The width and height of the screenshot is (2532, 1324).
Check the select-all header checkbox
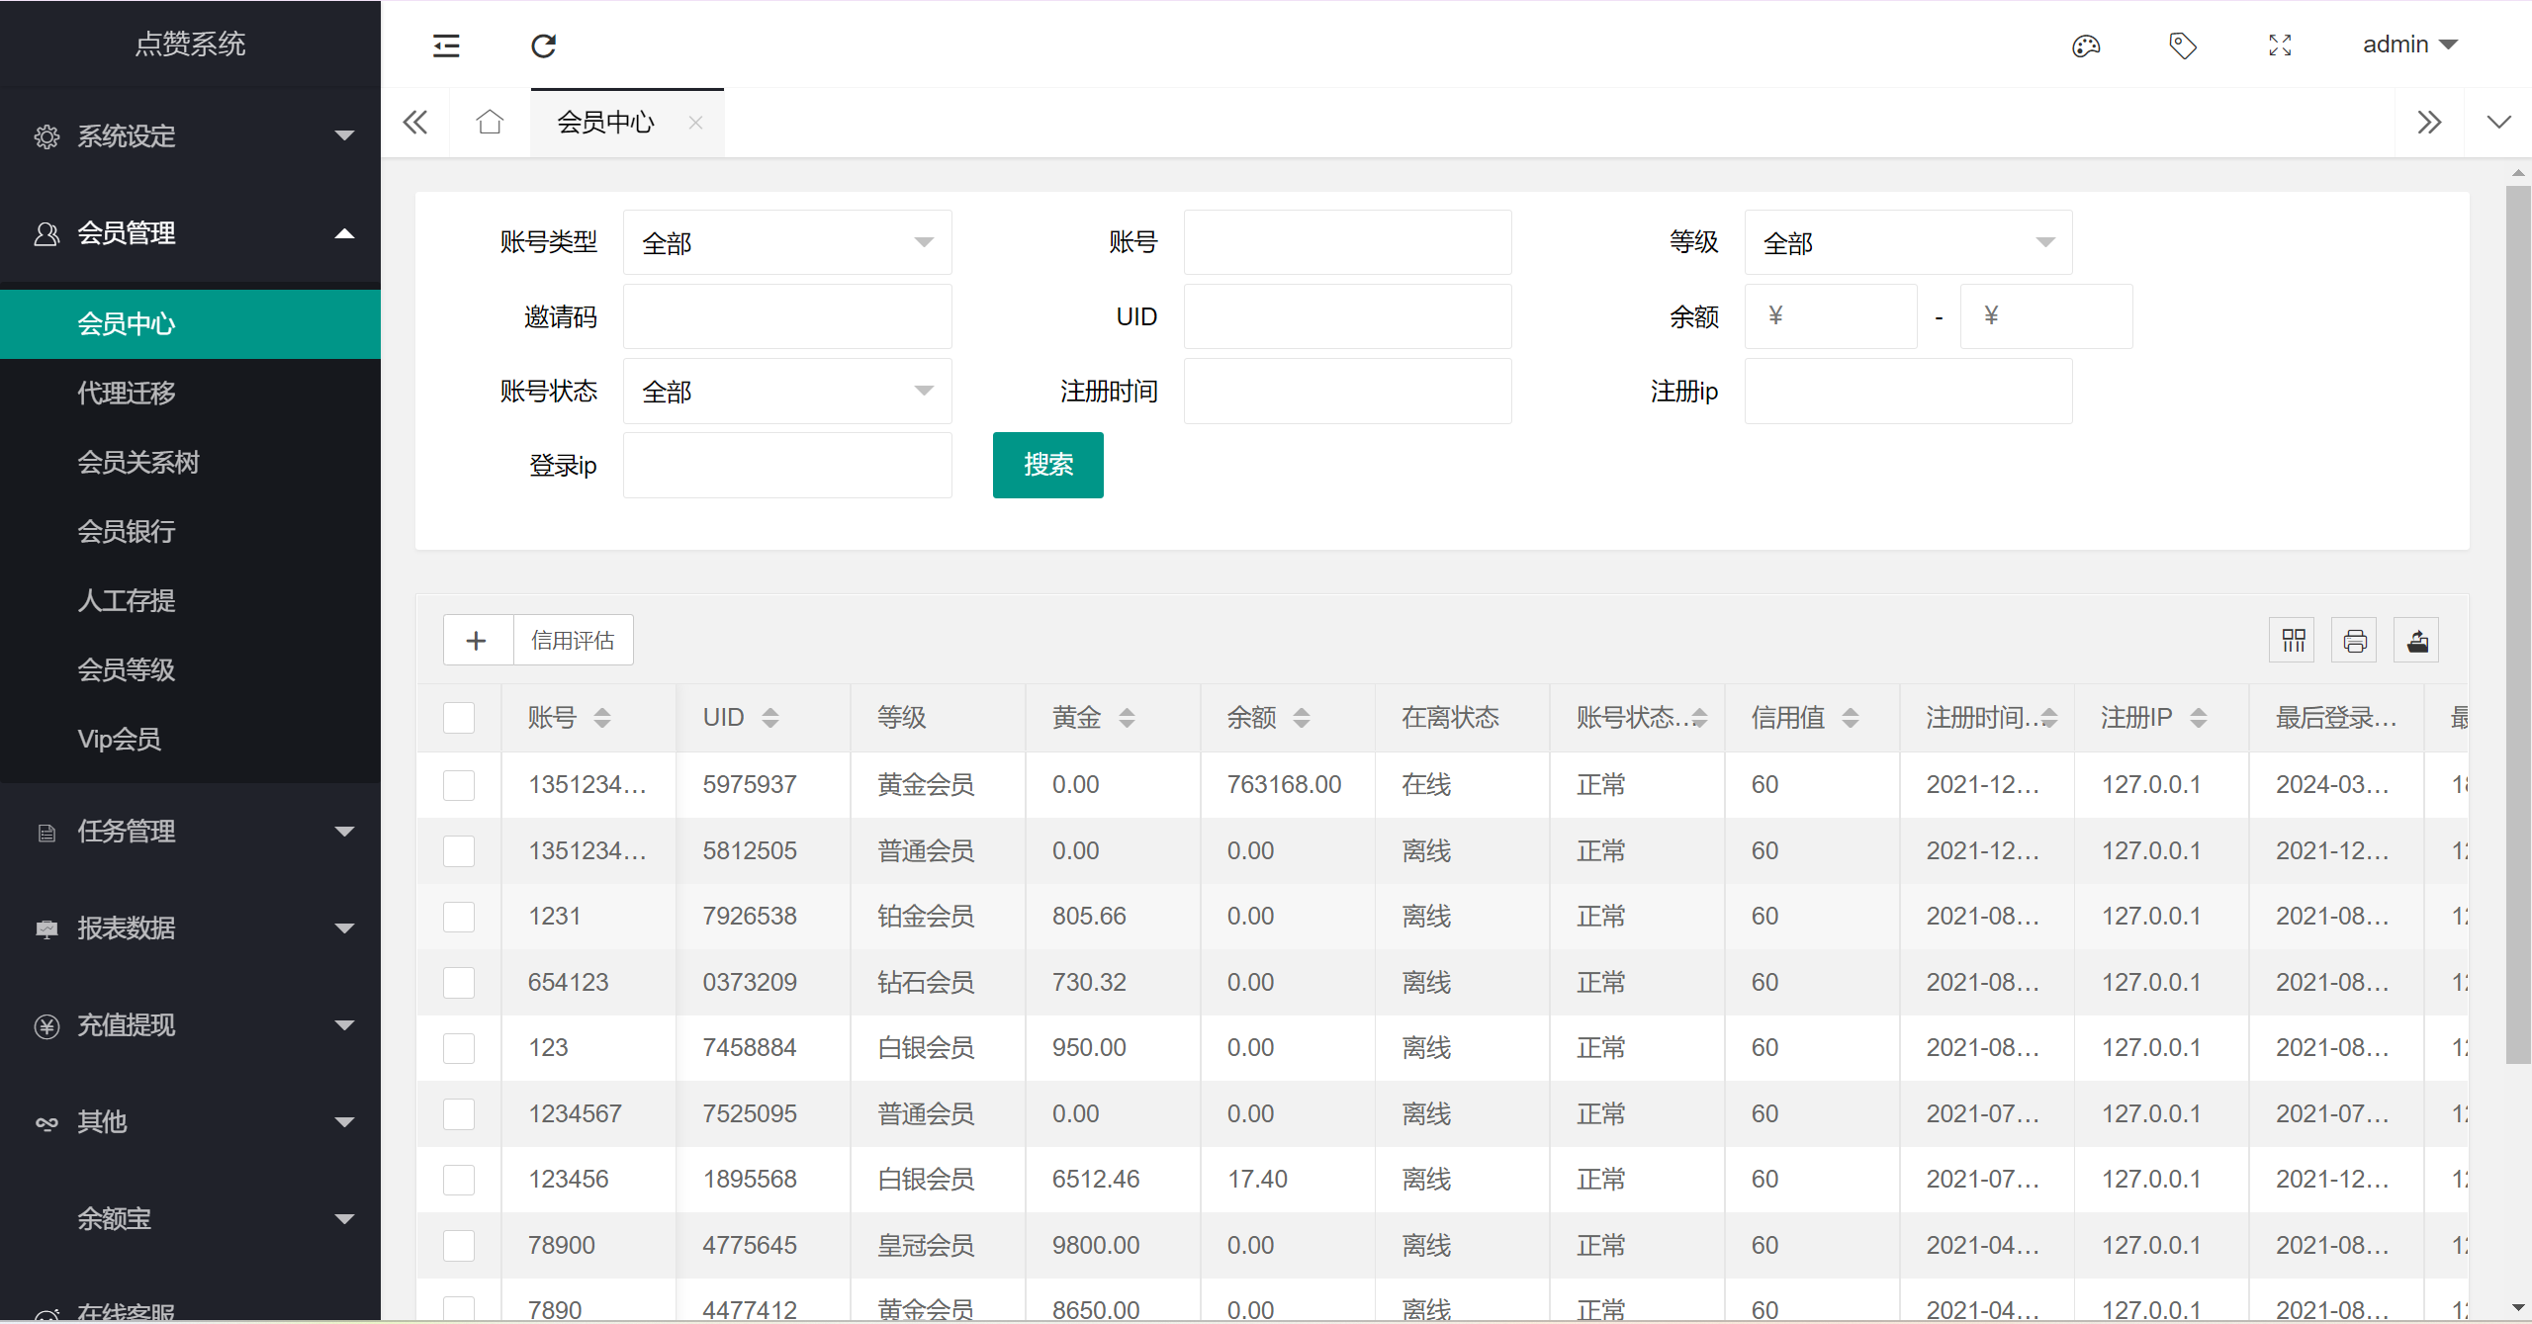tap(459, 718)
